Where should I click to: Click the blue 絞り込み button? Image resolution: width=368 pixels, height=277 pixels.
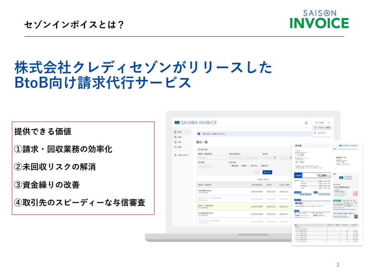pyautogui.click(x=267, y=172)
